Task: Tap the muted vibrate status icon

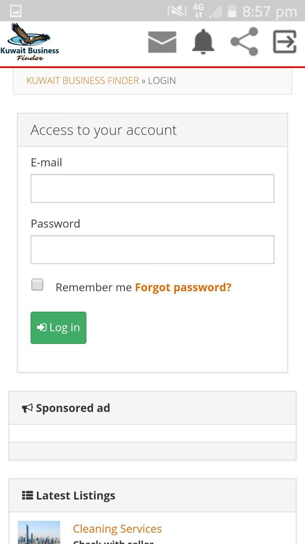Action: [177, 11]
